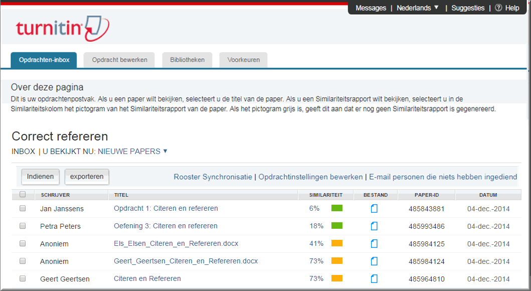Sort by the Paper-ID column header
This screenshot has height=291, width=531.
click(427, 195)
